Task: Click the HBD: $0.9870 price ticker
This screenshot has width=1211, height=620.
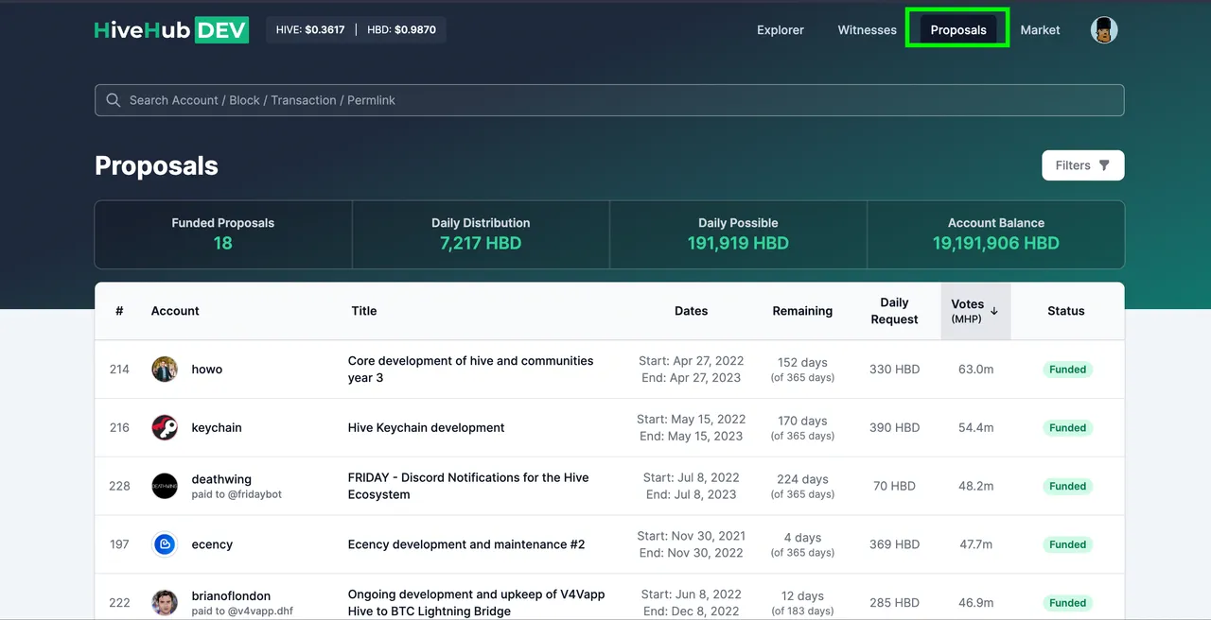Action: pyautogui.click(x=401, y=30)
